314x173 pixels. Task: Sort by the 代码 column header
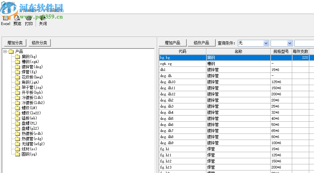pos(183,51)
